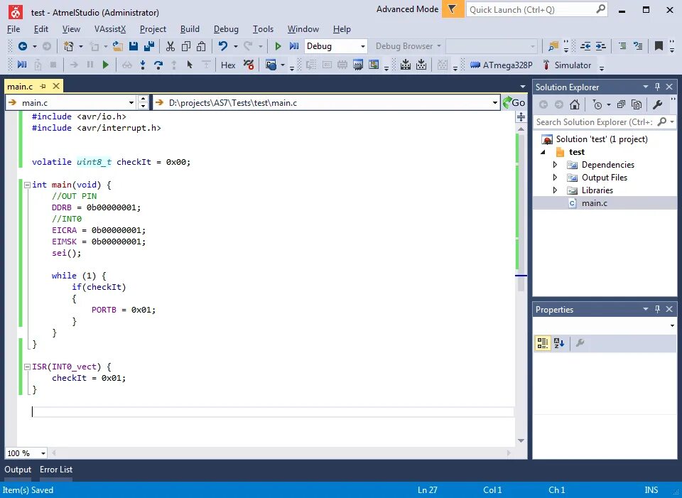
Task: Open the Output tab
Action: (18, 470)
